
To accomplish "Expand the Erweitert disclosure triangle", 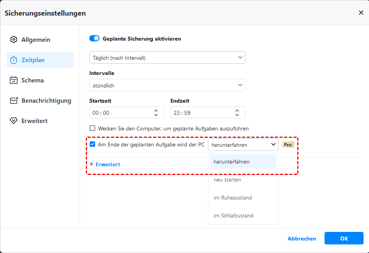I will click(92, 164).
